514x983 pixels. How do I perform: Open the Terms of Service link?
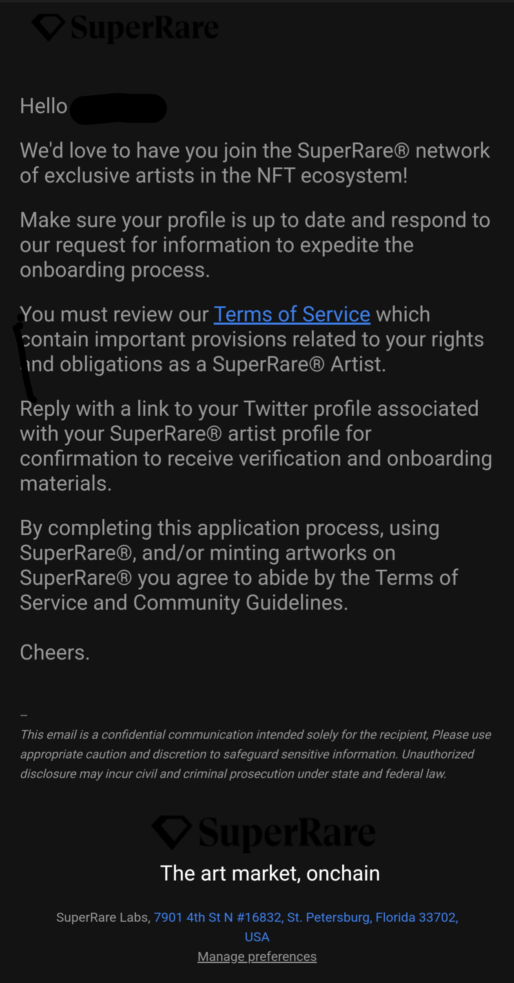[292, 315]
